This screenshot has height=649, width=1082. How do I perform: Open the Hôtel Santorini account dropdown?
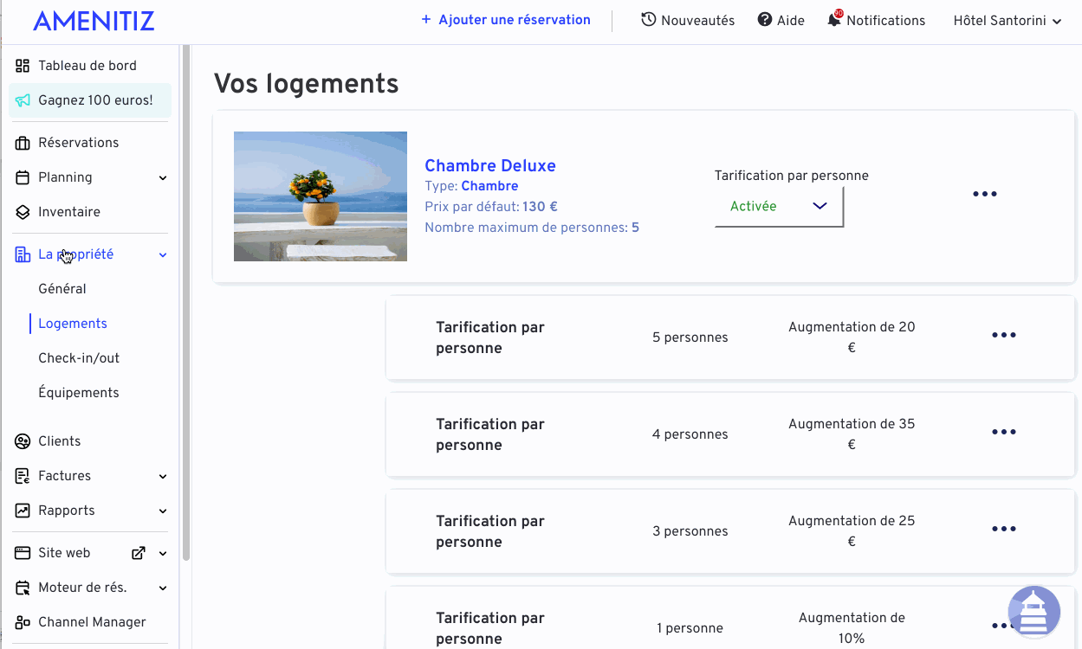coord(1007,21)
